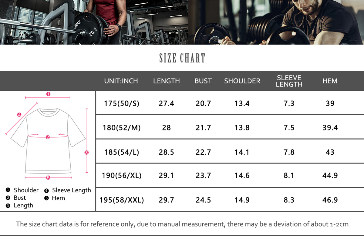The image size is (364, 246).
Task: Click the 195(58/XXL) size row label
Action: 122,200
